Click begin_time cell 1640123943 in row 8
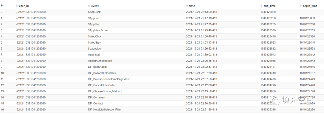Viewport: 324px width, 114px height. (307, 61)
